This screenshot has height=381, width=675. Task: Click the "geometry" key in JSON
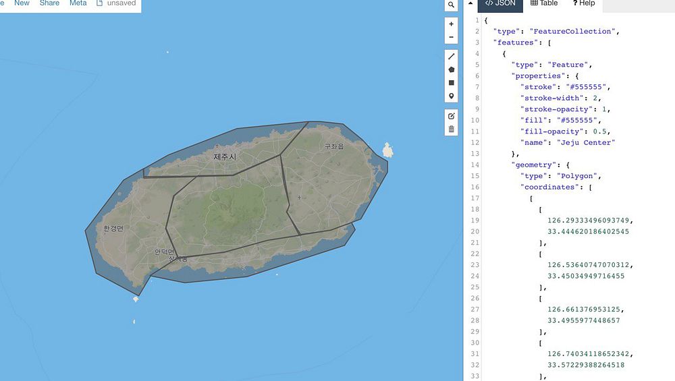533,165
